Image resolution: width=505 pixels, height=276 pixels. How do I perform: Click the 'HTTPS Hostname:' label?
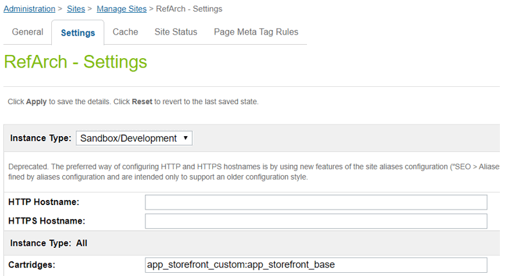(x=47, y=221)
